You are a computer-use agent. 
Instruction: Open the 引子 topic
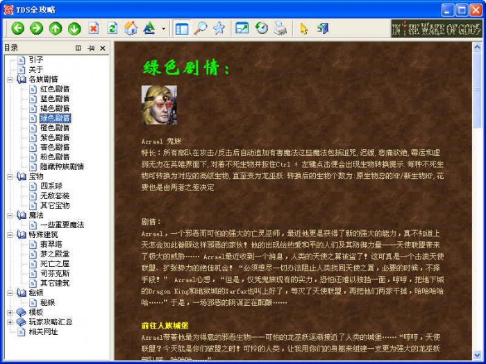pos(36,60)
